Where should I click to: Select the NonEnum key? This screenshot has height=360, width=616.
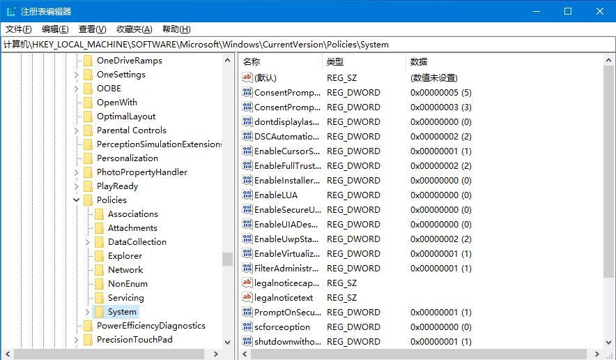[x=128, y=284]
